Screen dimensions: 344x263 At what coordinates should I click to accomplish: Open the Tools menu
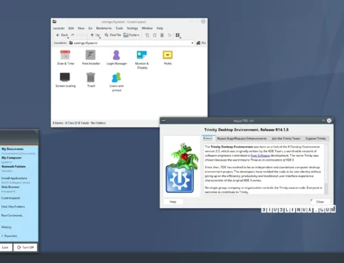pos(119,28)
